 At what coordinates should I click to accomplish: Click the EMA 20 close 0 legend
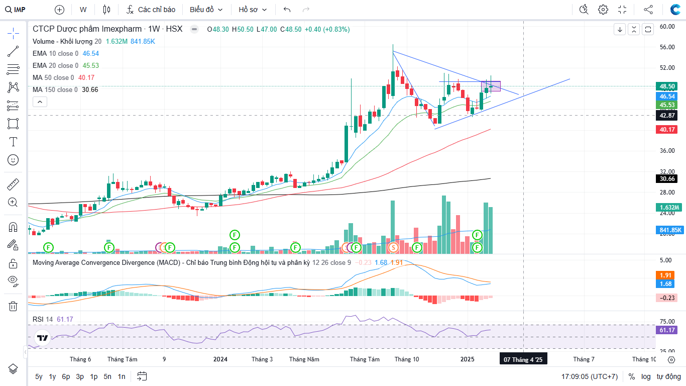click(56, 65)
